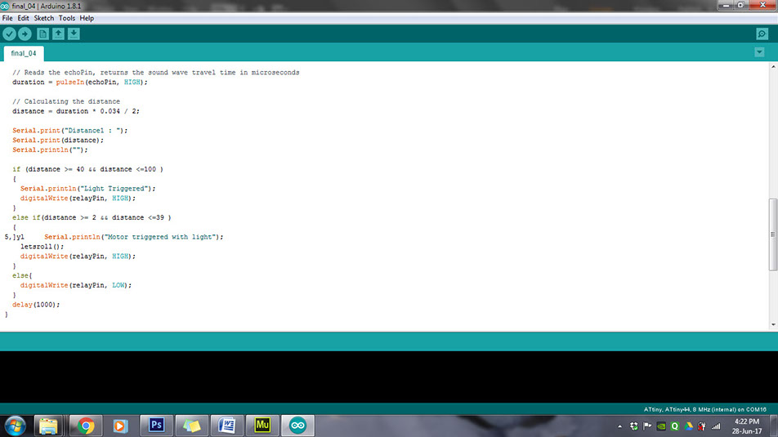Viewport: 778px width, 437px height.
Task: Click the 'Serial.println("Light Triggered");' line
Action: (x=87, y=189)
